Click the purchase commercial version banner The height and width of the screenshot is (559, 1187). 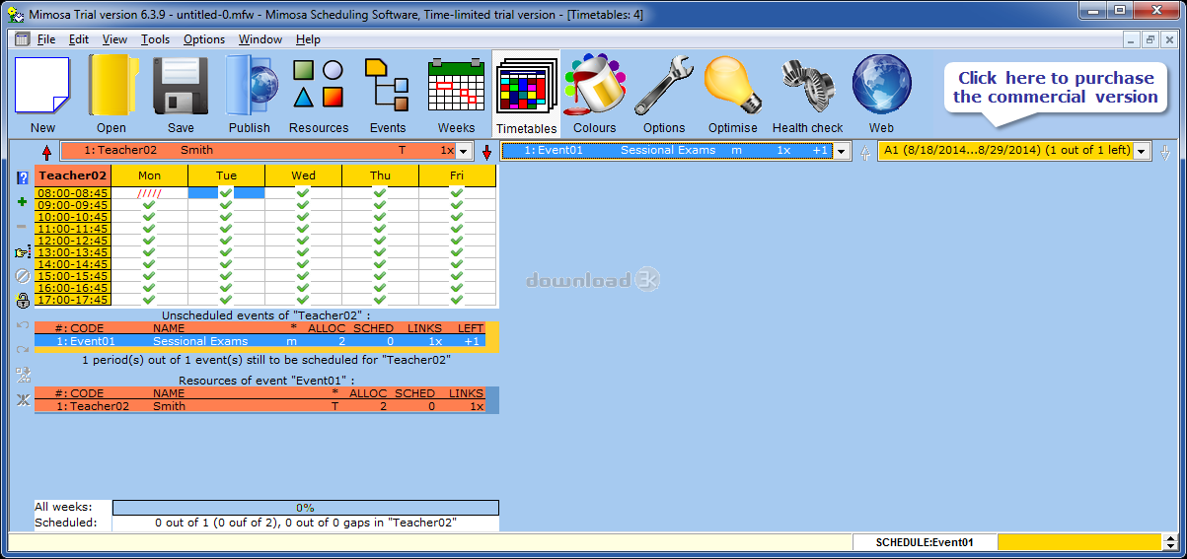click(x=1055, y=88)
